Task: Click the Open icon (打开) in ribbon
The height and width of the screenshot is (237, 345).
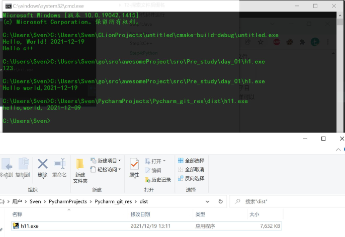Action: tap(147, 161)
